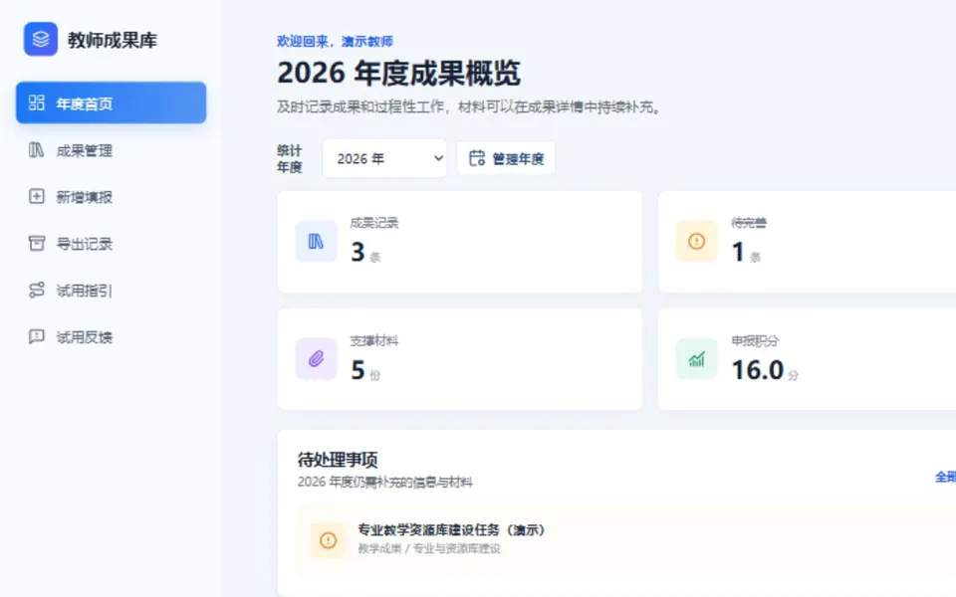Click the 支撑材料 paperclip icon
The image size is (956, 597).
[316, 359]
